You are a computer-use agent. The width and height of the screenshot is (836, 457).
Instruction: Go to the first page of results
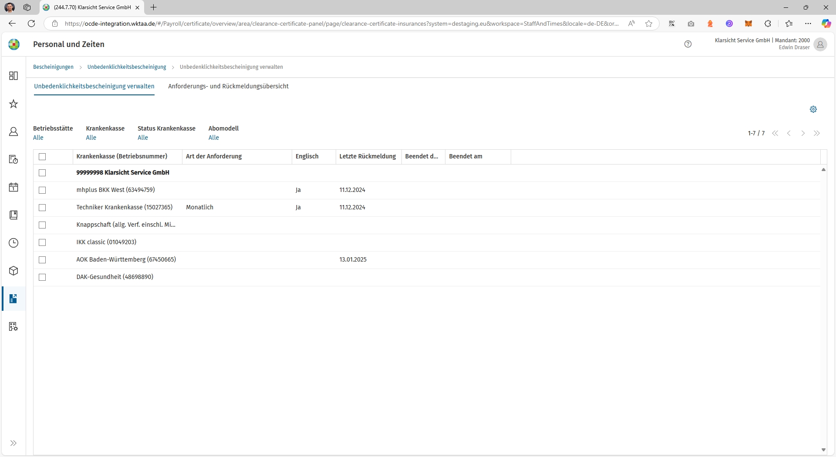pyautogui.click(x=775, y=133)
